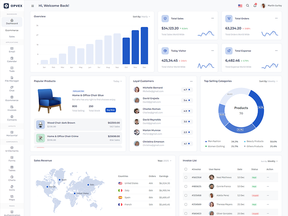Viewport: 288px width, 216px height.
Task: Click the Total Sales card options dots
Action: coord(212,18)
